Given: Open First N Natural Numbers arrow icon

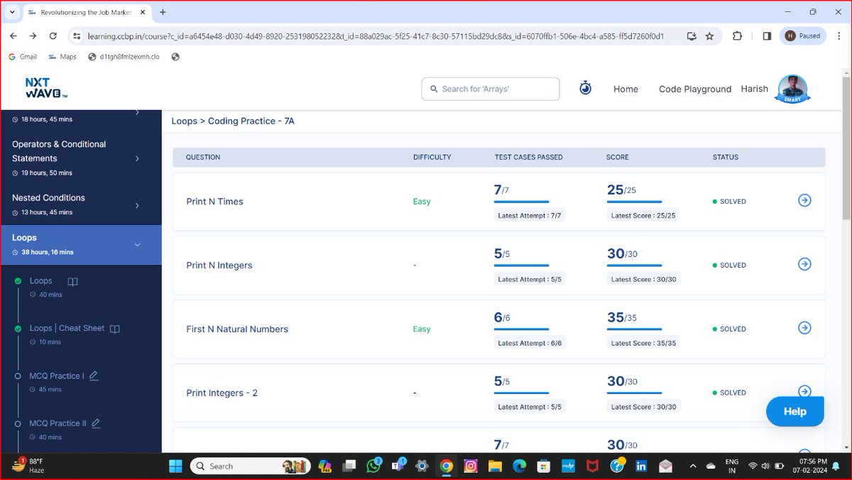Looking at the screenshot, I should point(804,328).
